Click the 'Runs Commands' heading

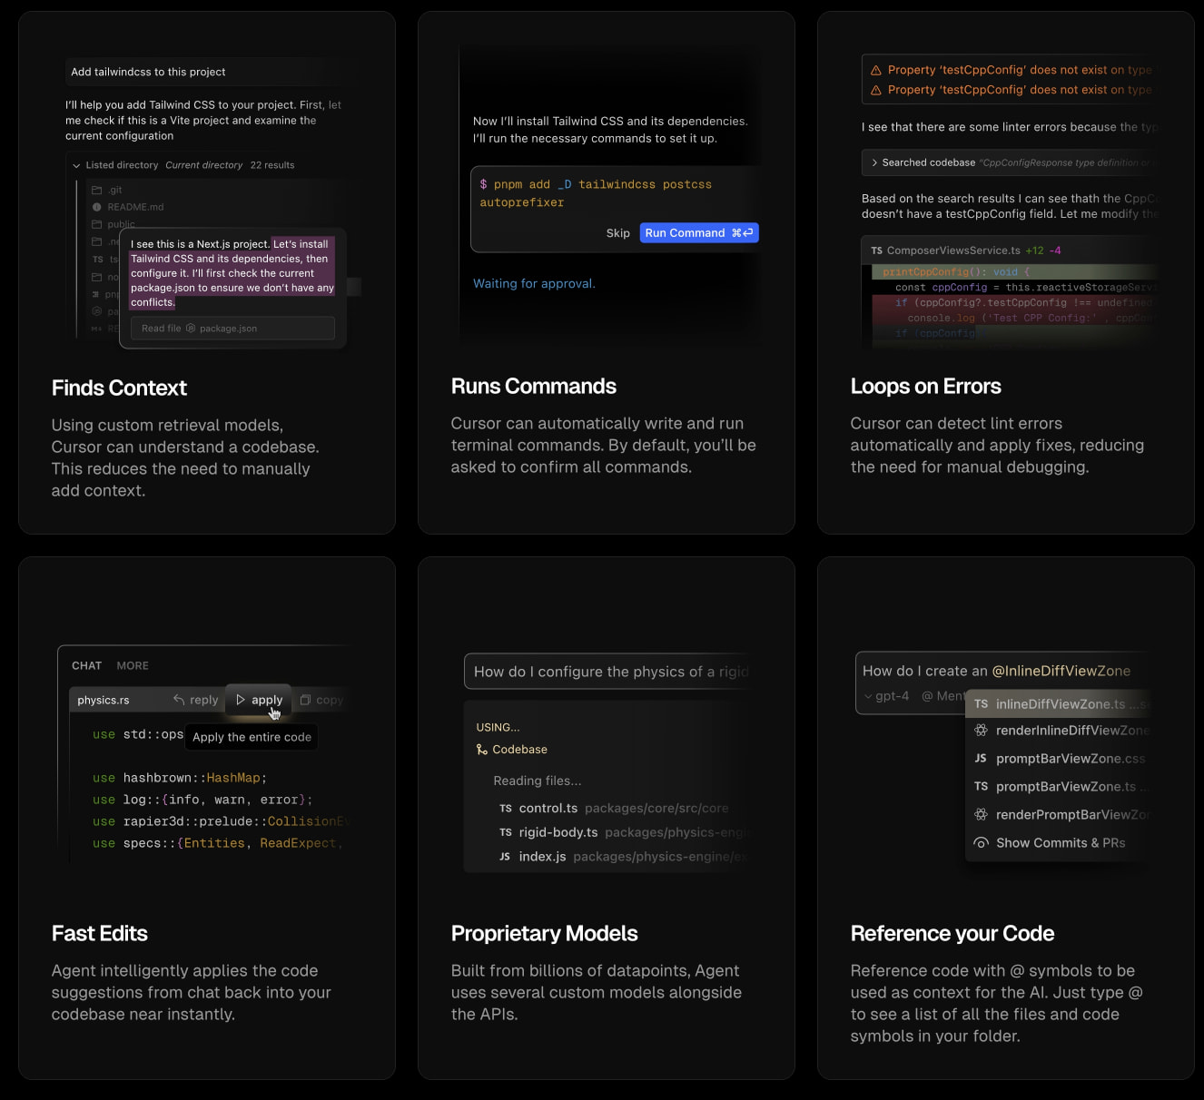534,387
